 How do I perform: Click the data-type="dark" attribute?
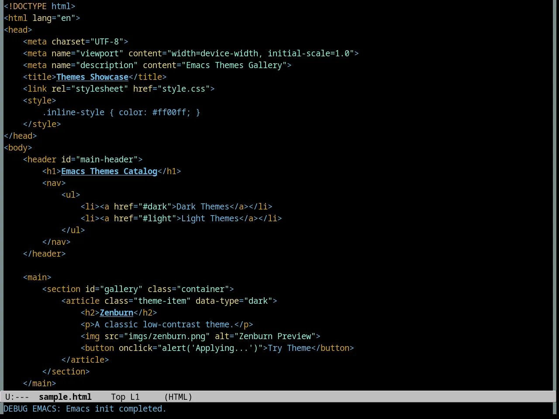point(234,301)
